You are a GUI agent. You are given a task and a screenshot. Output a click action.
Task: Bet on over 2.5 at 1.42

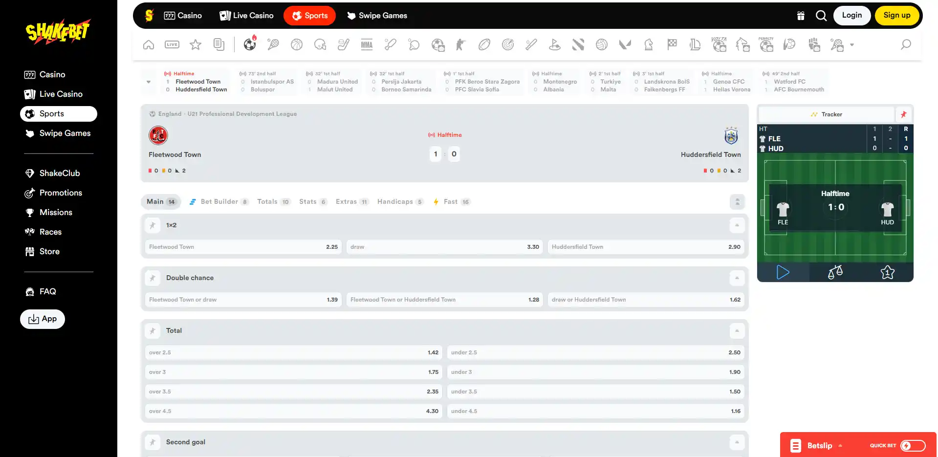point(294,352)
